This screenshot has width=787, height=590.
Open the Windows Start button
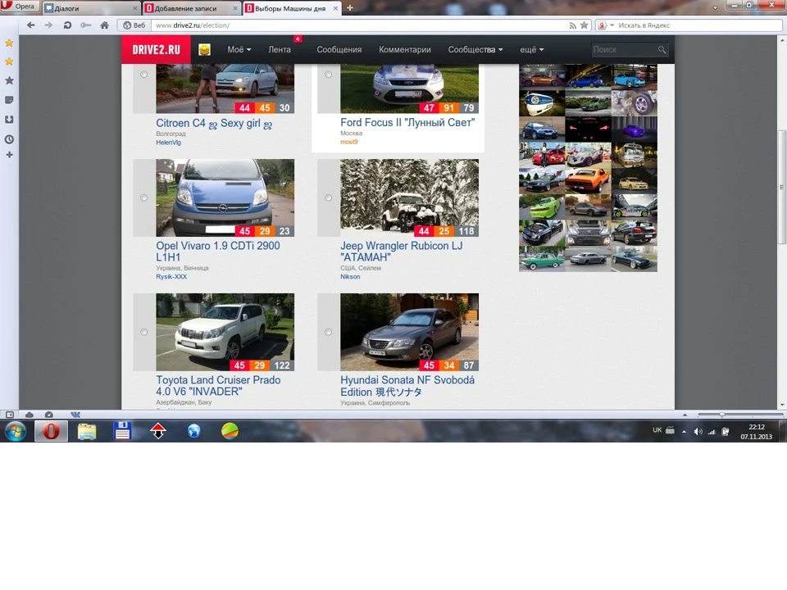16,431
